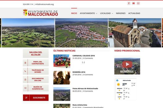Open the LOCALIDAD menu
This screenshot has height=108, width=163.
click(x=105, y=13)
